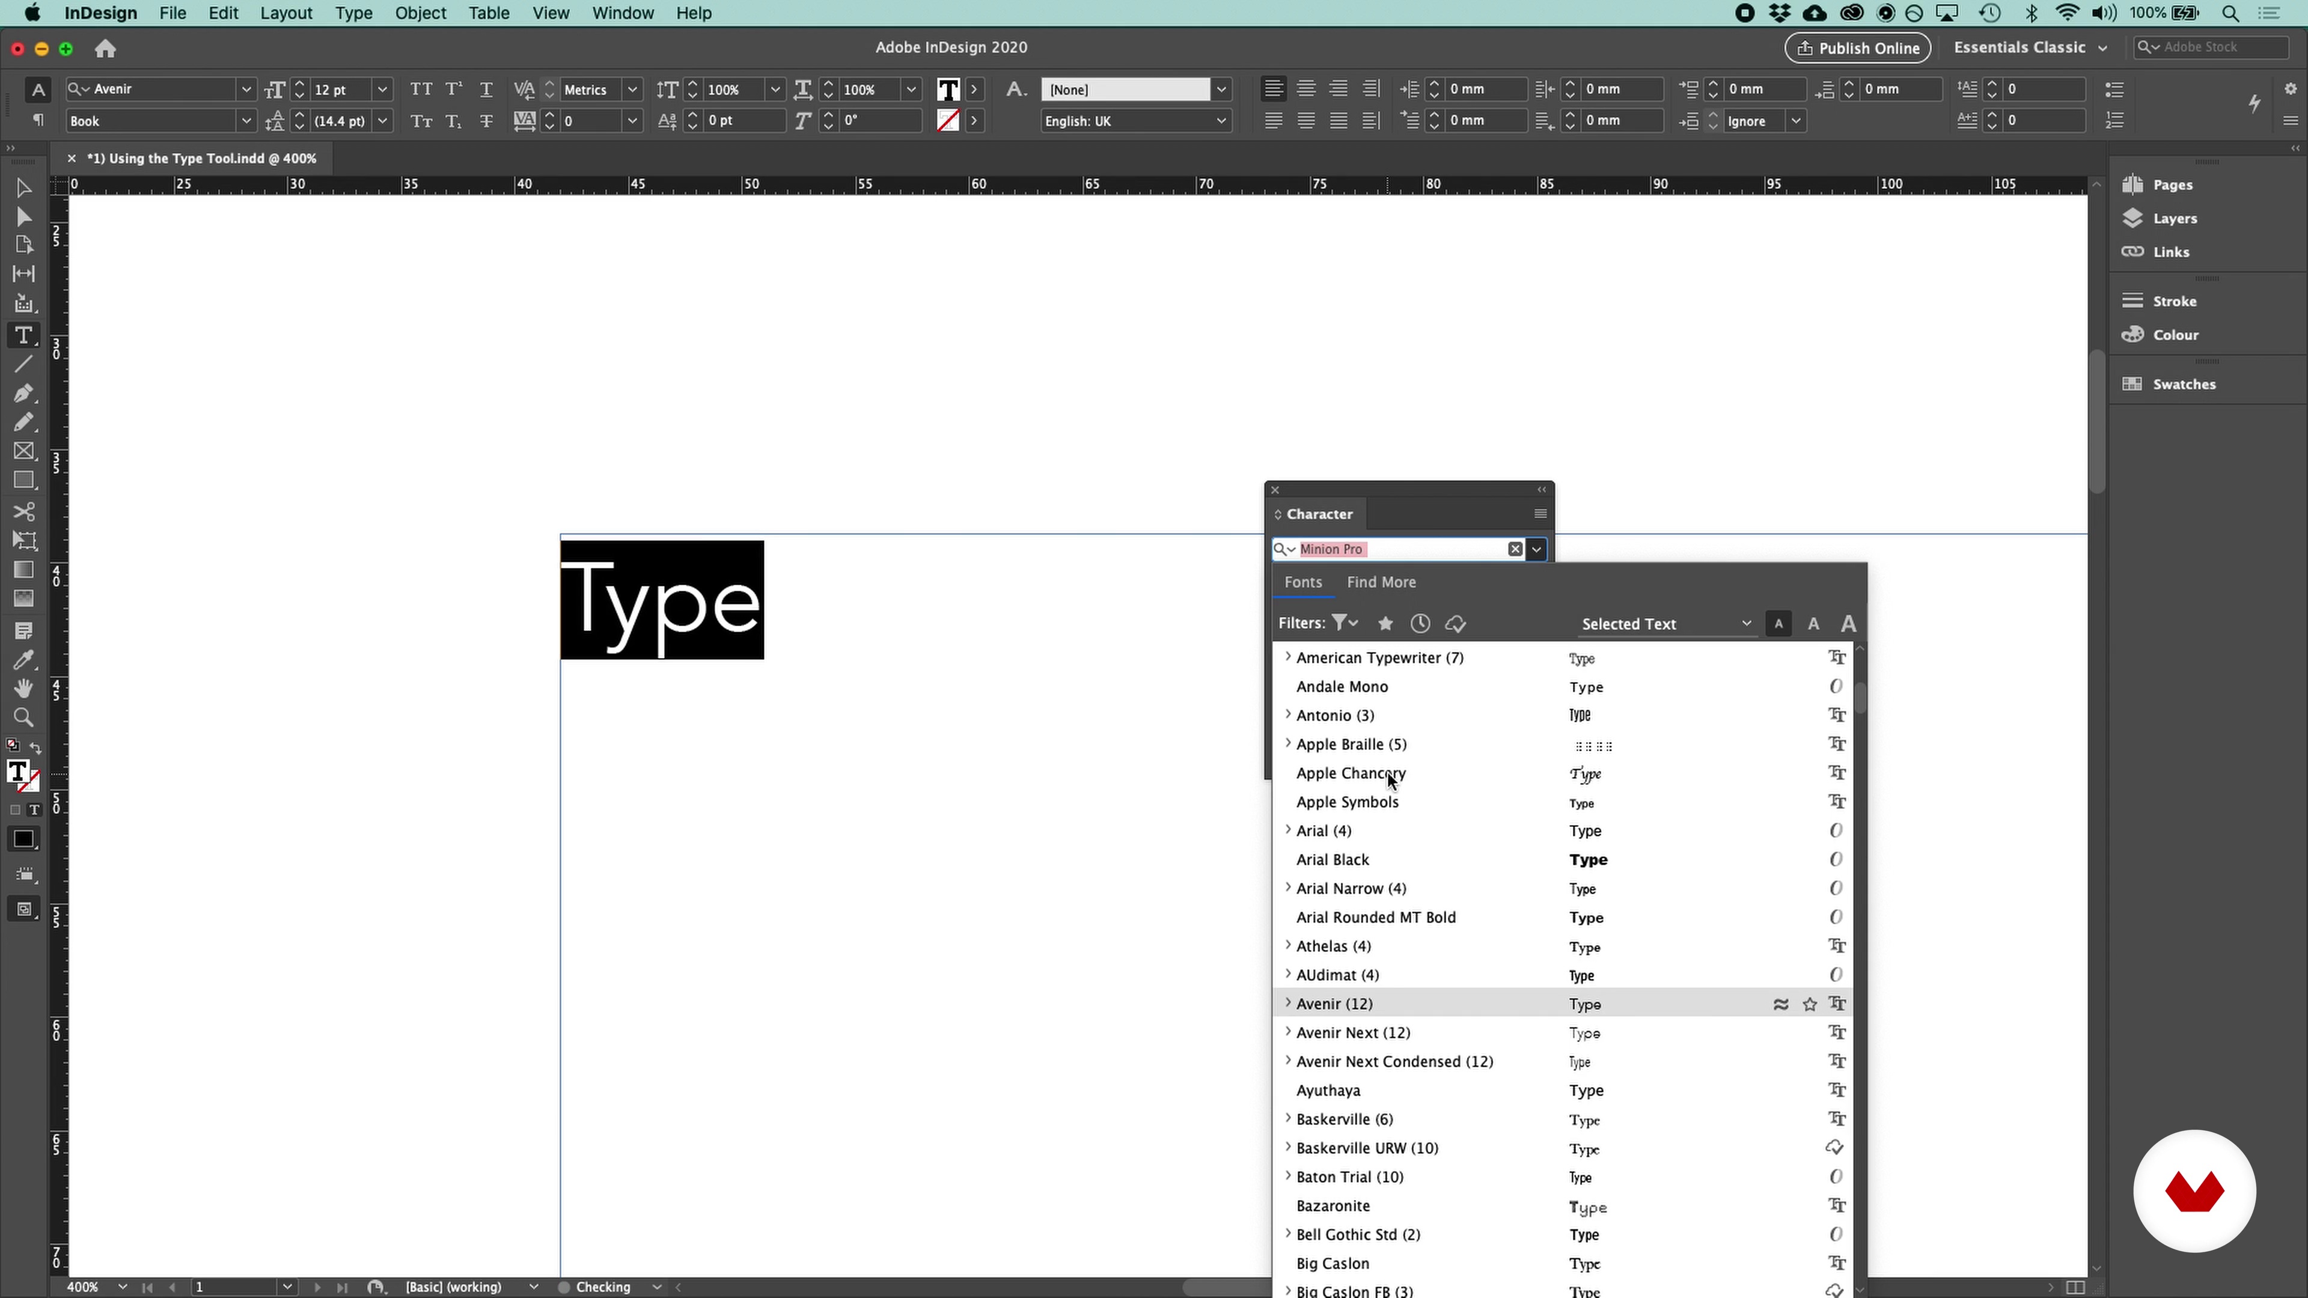Choose the Arial Black font
The width and height of the screenshot is (2308, 1298).
[x=1563, y=860]
